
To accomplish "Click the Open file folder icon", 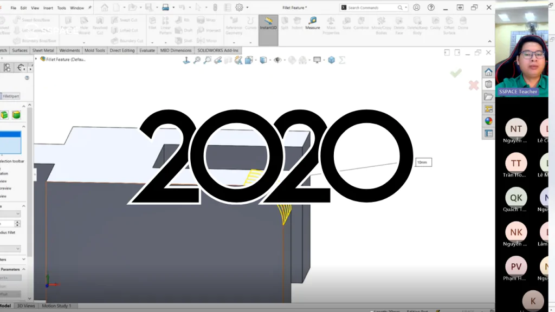I will coord(132,8).
